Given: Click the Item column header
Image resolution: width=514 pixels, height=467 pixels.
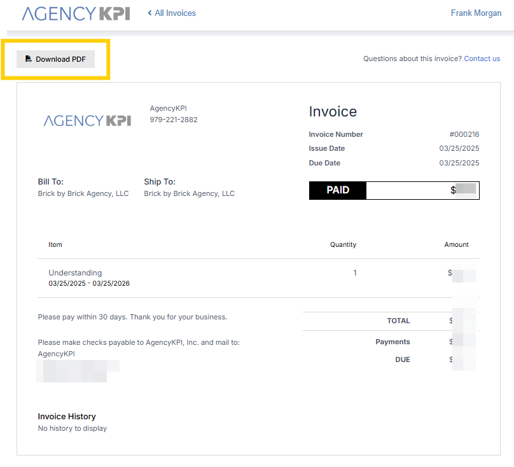Looking at the screenshot, I should pos(55,245).
